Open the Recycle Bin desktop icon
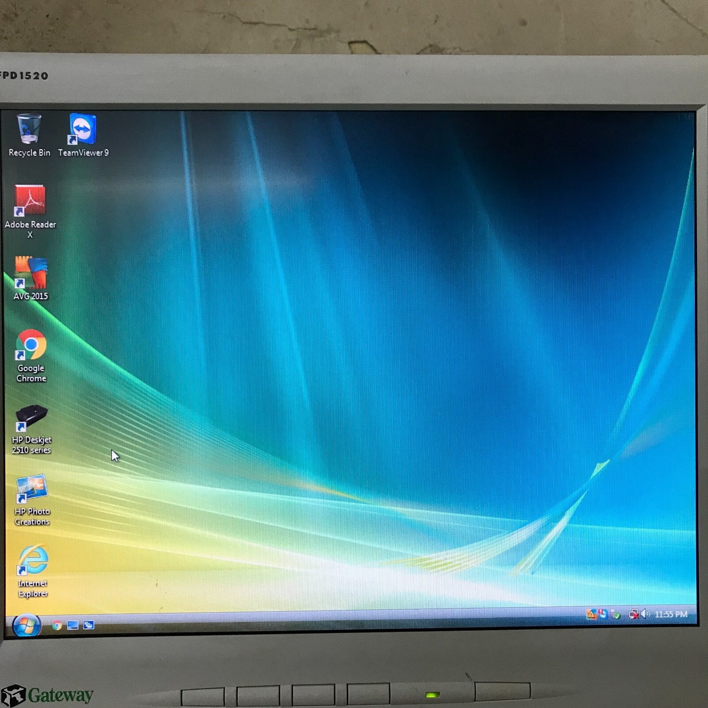Viewport: 708px width, 708px height. [x=29, y=135]
